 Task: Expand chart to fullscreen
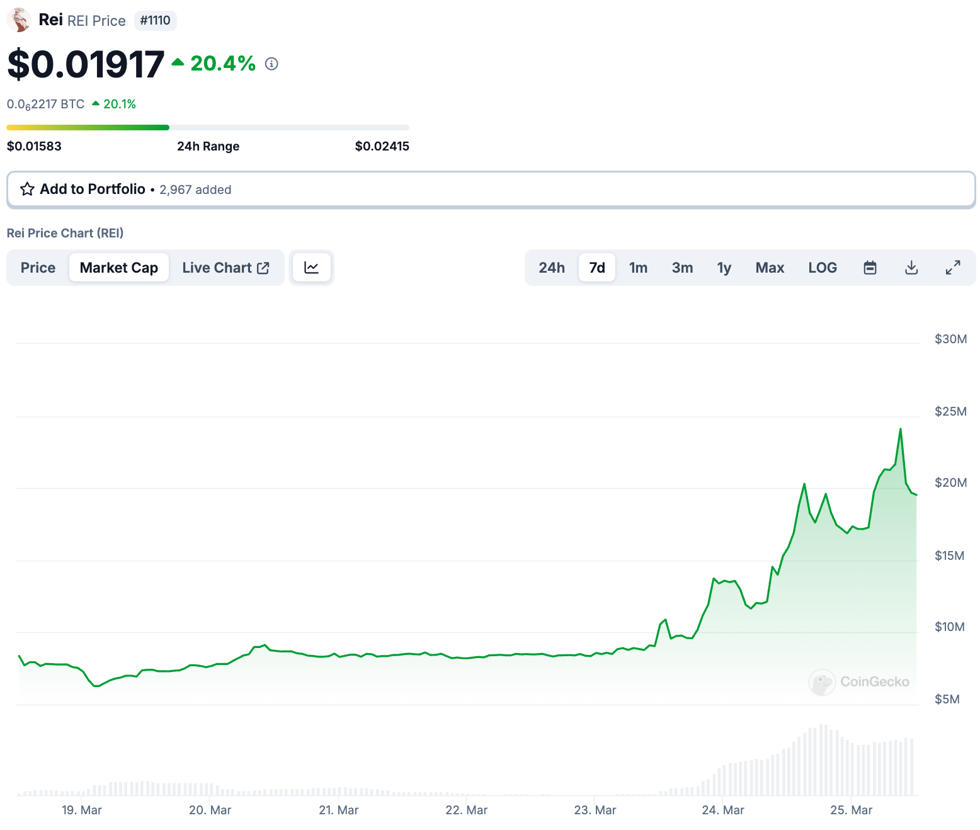click(953, 268)
